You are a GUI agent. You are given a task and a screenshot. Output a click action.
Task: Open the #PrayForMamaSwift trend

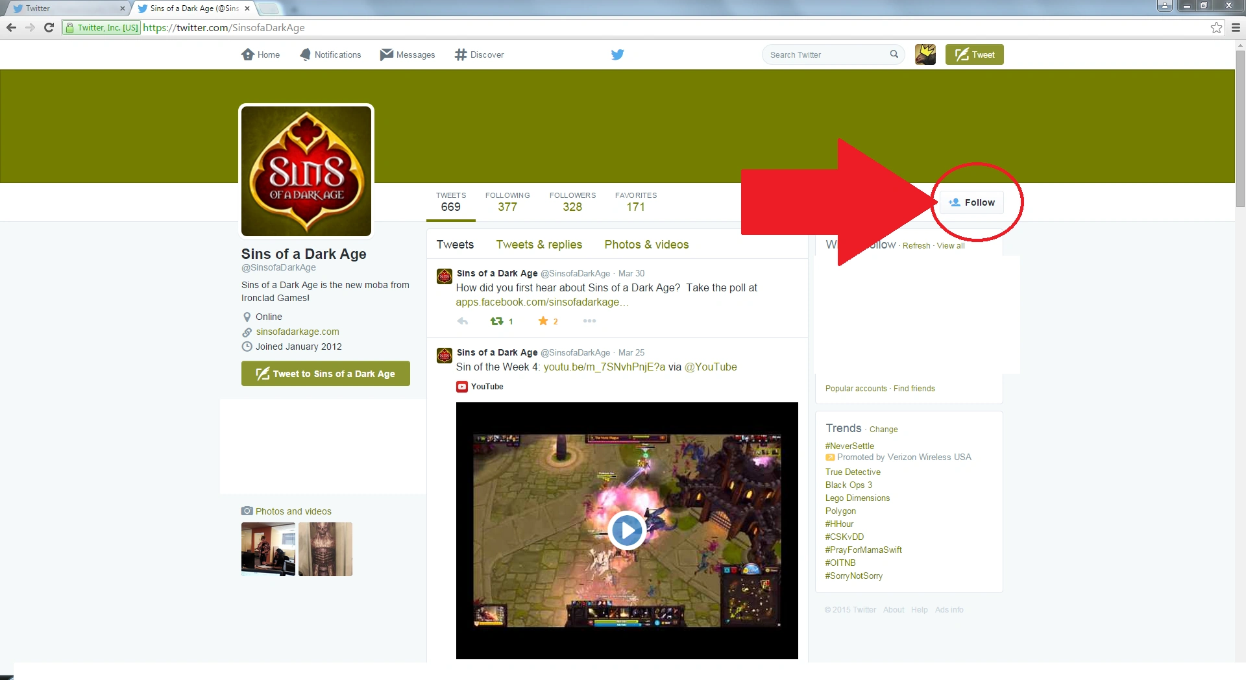click(863, 550)
